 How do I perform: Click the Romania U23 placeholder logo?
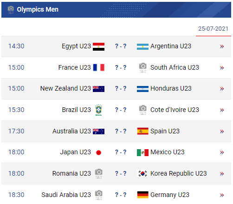coord(98,173)
